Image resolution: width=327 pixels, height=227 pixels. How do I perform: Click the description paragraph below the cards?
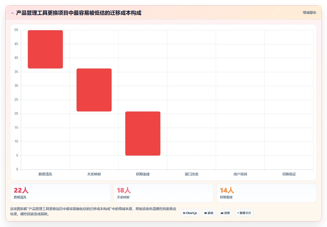point(93,212)
